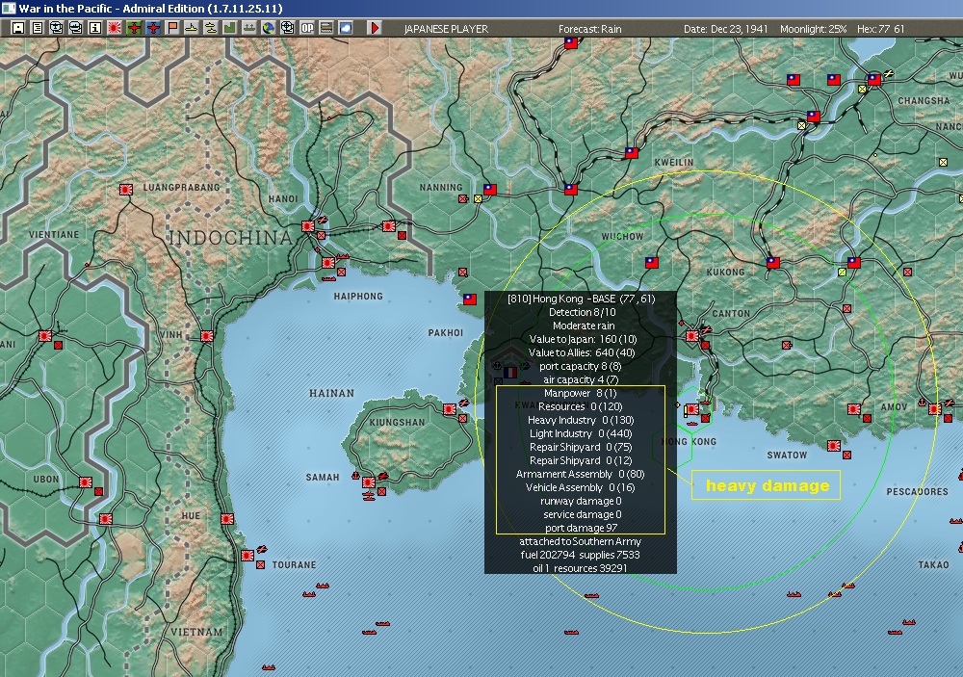This screenshot has width=963, height=677.
Task: Select the Japanese base at Vinh
Action: pos(207,336)
